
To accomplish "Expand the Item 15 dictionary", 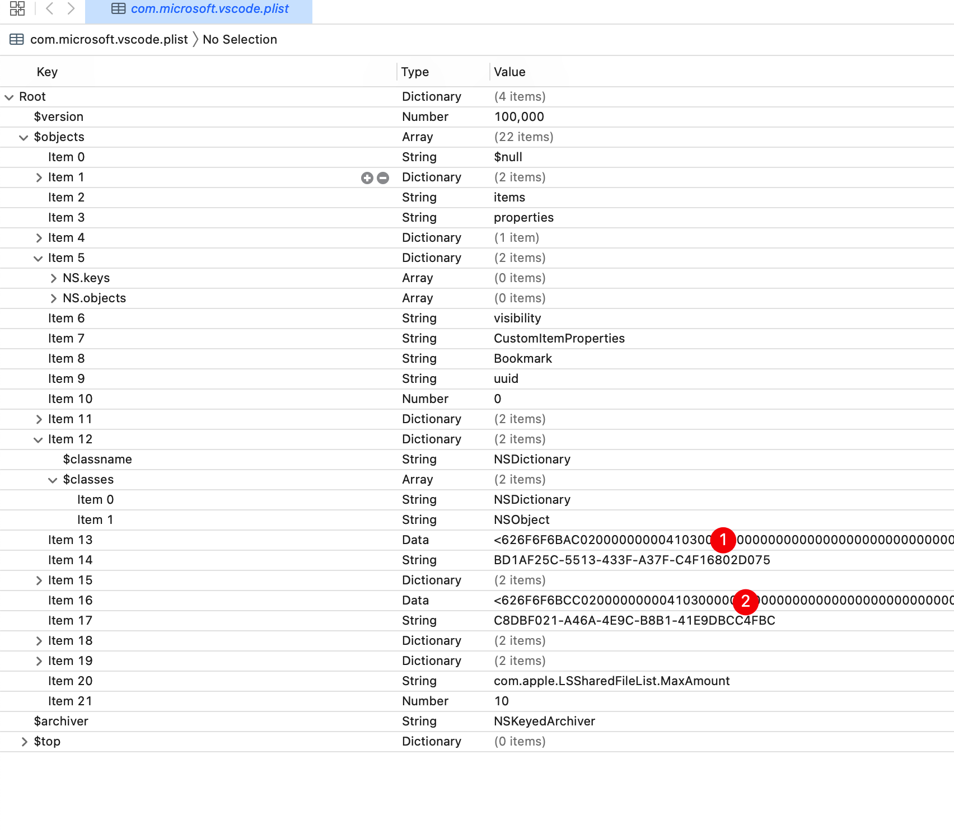I will (39, 580).
